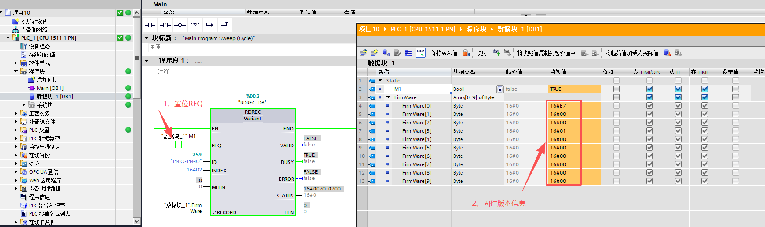
Task: Click the close branch icon
Action: (225, 25)
